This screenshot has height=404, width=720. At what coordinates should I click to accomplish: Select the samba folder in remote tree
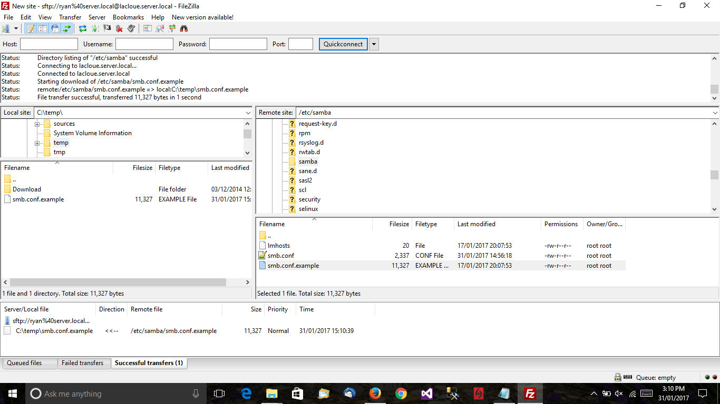click(x=308, y=161)
